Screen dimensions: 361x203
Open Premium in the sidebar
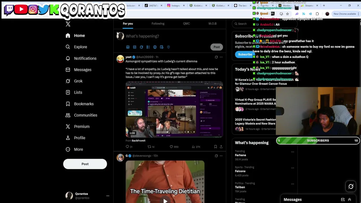(x=78, y=126)
